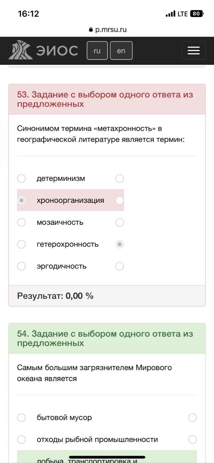Click the right-side radio button for гетерохронность
Screen dimensions: 214x463
(120, 244)
